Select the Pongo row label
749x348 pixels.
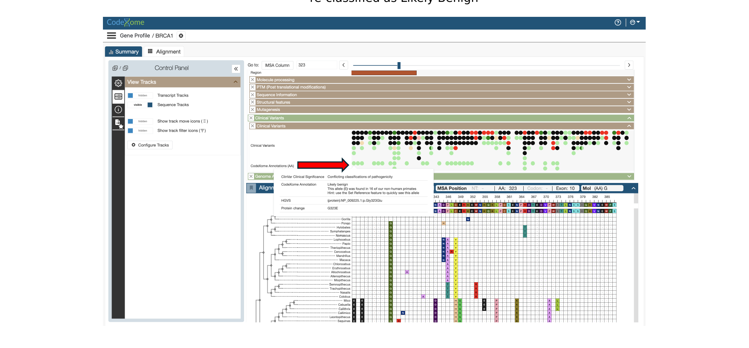(346, 223)
